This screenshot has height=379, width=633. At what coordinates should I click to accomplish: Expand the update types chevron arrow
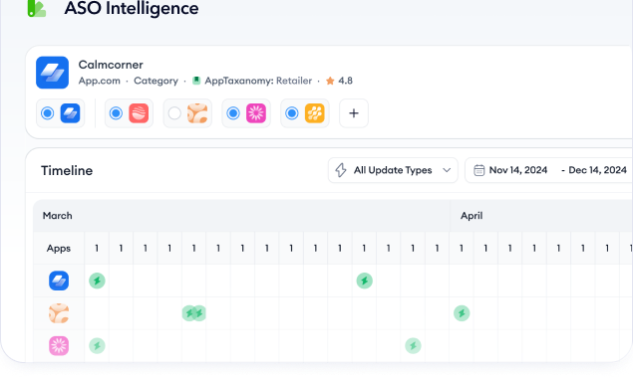(447, 170)
